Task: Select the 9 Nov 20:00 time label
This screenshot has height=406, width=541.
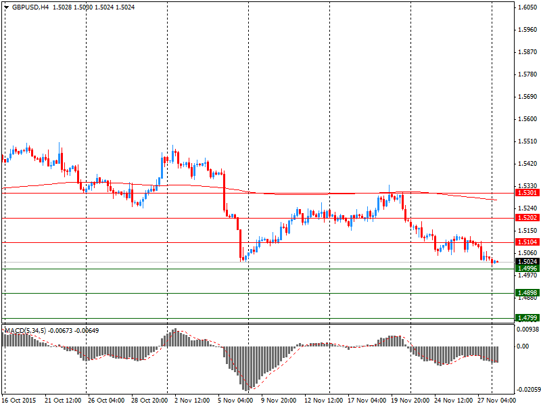Action: pyautogui.click(x=279, y=401)
